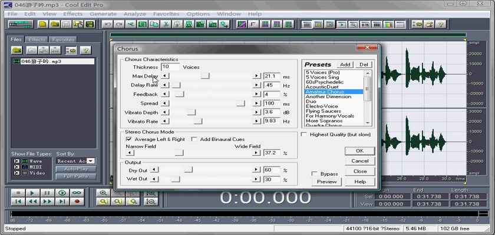The height and width of the screenshot is (235, 495).
Task: Select 'Flying Saucers' preset
Action: [x=324, y=111]
